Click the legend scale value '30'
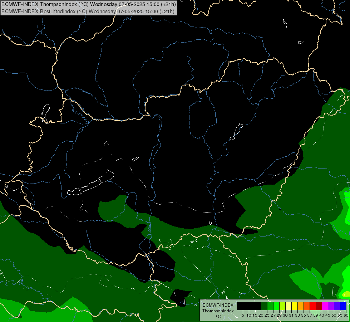The image size is (350, 322). point(285,315)
